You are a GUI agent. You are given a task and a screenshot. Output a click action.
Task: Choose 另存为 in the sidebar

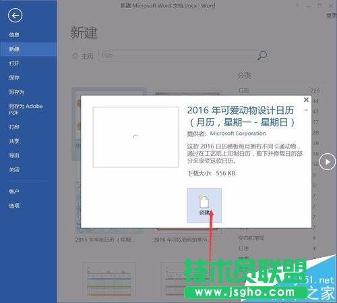17,92
